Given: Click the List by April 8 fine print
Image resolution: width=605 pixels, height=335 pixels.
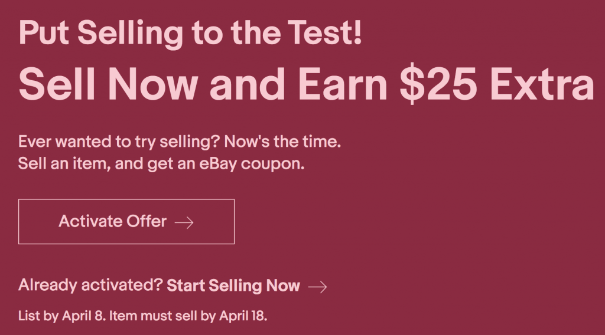Looking at the screenshot, I should (61, 316).
